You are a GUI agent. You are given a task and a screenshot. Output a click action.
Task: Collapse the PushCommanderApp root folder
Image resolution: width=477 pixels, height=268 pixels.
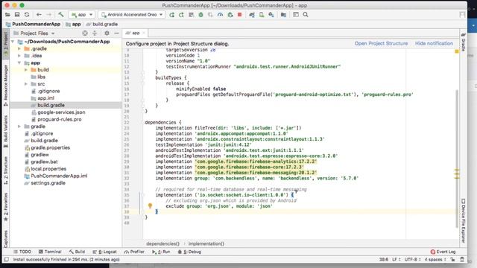pyautogui.click(x=13, y=42)
